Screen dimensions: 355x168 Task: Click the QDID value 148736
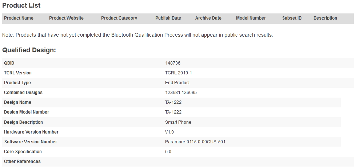point(173,63)
